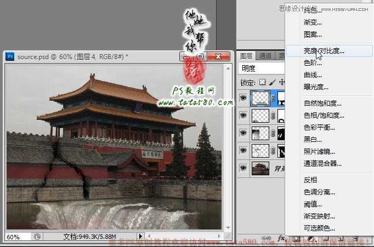Click mask link chain on third layer
This screenshot has height=247, width=374.
click(x=273, y=133)
